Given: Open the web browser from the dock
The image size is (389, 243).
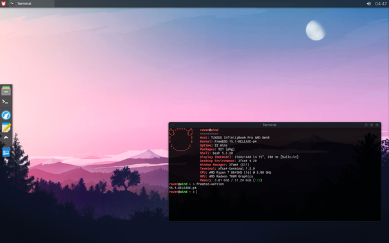Looking at the screenshot, I should click(6, 115).
